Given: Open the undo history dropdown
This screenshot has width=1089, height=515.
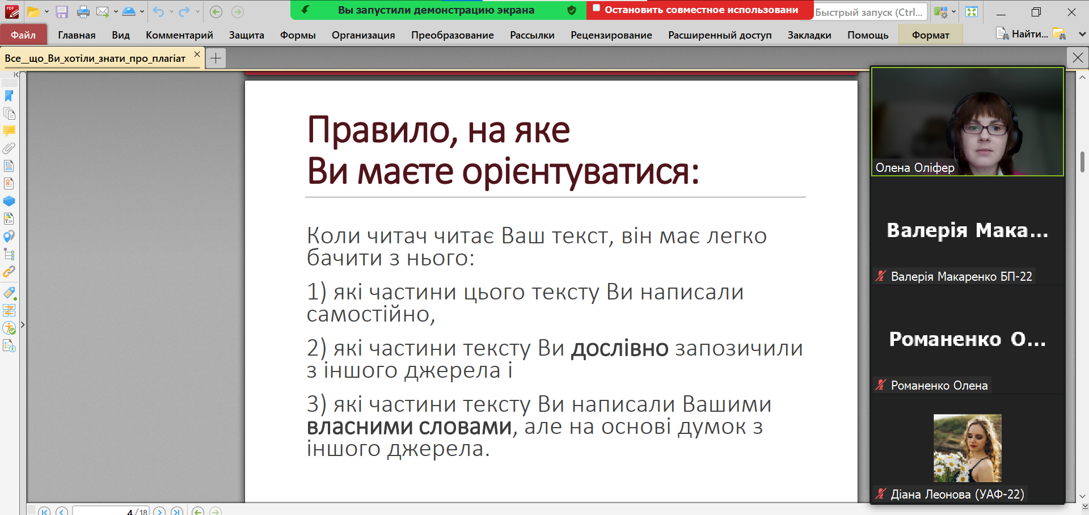Looking at the screenshot, I should click(x=171, y=12).
